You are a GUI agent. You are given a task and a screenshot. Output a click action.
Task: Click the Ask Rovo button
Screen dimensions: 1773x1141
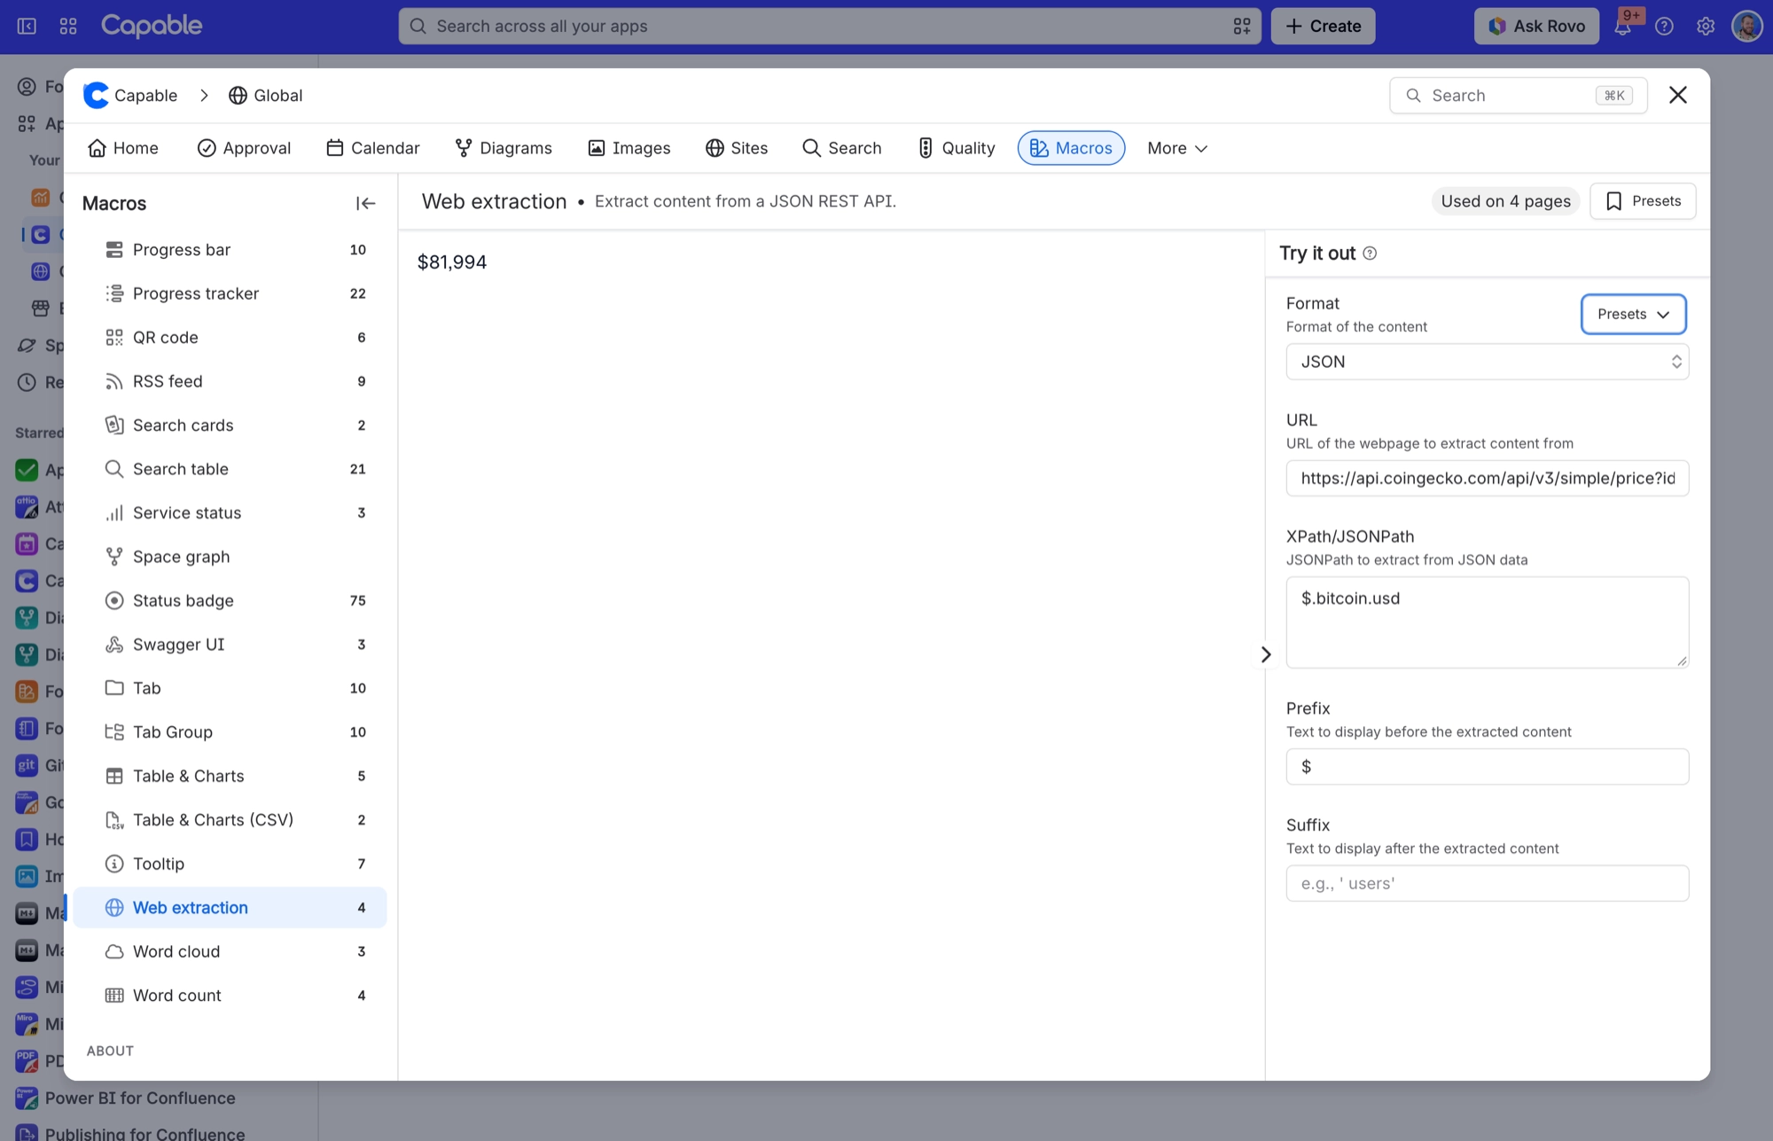coord(1536,27)
